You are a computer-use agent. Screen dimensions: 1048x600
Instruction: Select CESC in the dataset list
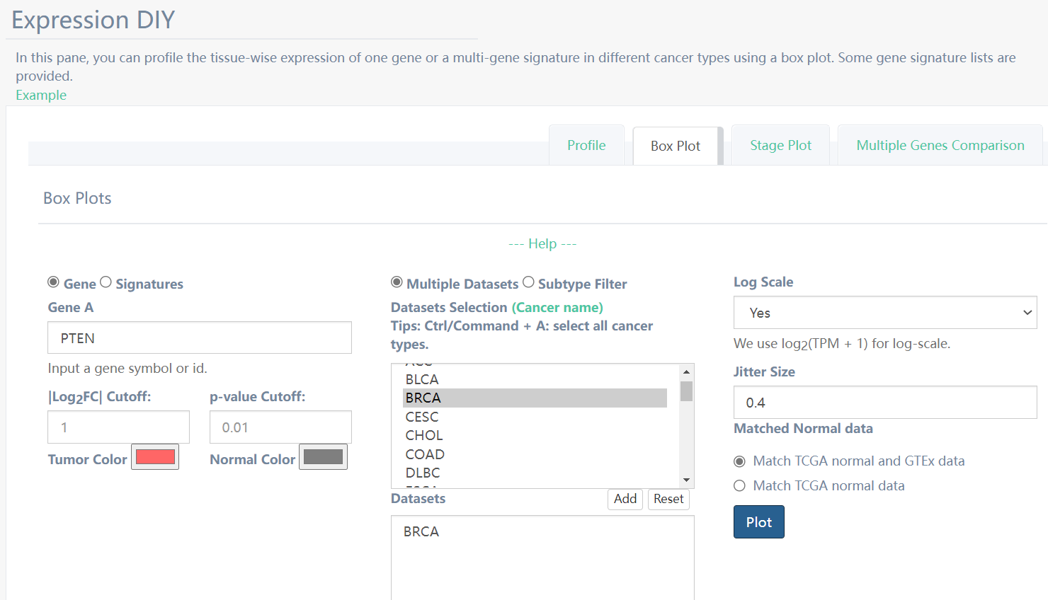(x=422, y=417)
